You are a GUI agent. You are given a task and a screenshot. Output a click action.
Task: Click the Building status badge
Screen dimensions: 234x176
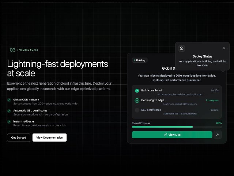[x=140, y=60]
